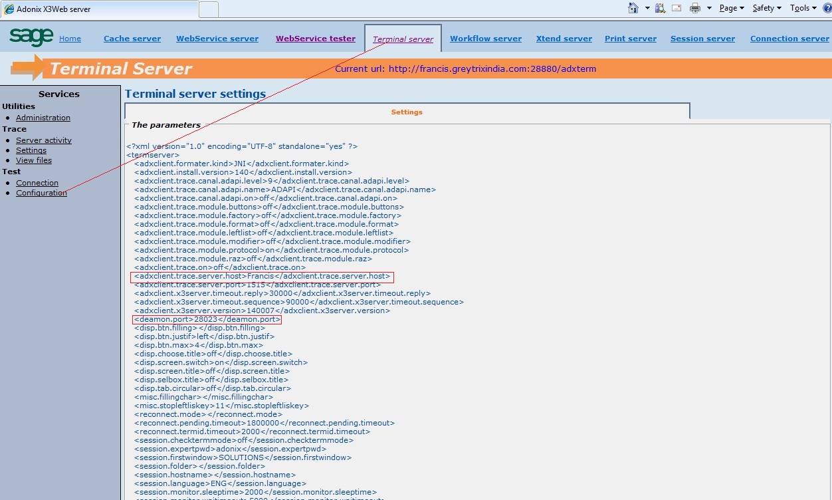832x500 pixels.
Task: Click the Help icon in the toolbar
Action: point(826,8)
